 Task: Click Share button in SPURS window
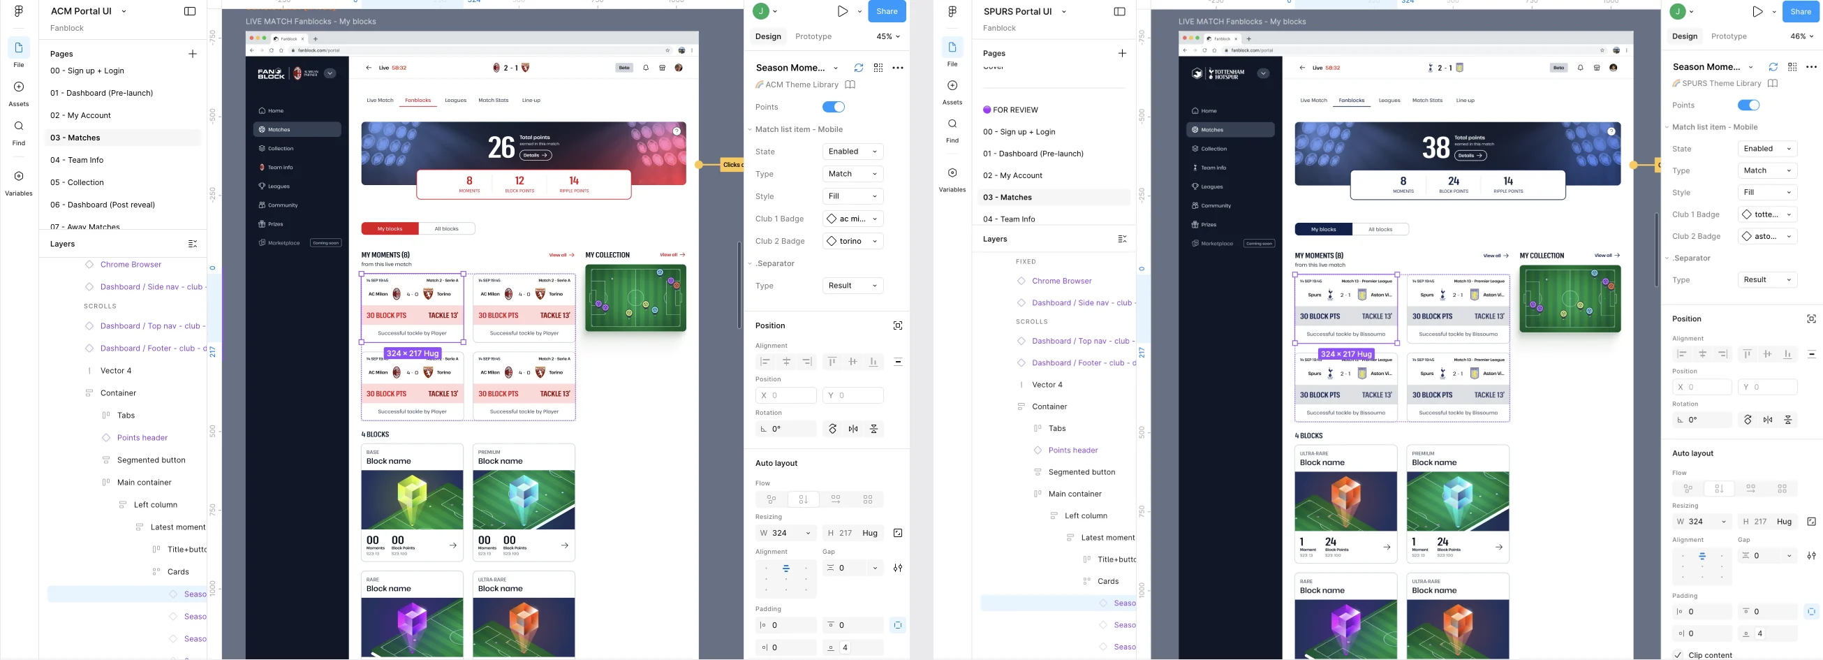pyautogui.click(x=1801, y=11)
